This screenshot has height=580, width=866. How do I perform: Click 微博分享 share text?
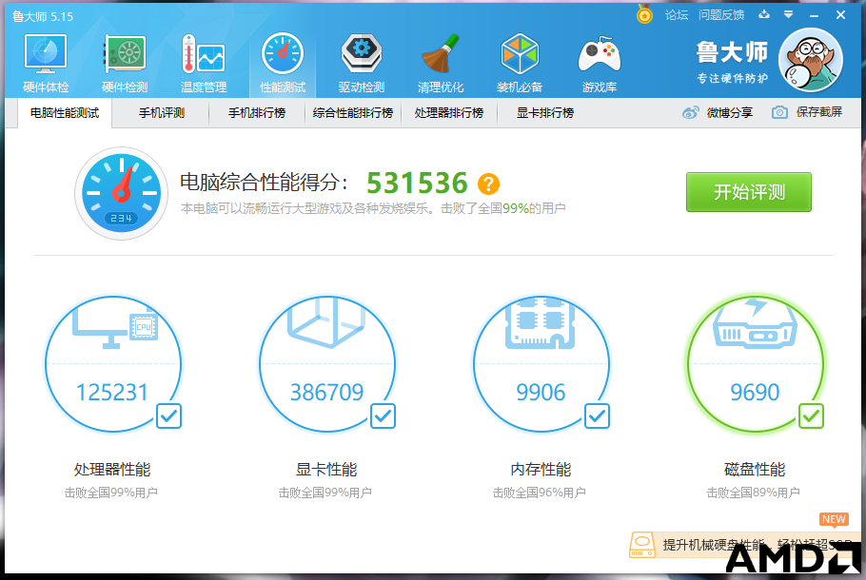point(730,112)
